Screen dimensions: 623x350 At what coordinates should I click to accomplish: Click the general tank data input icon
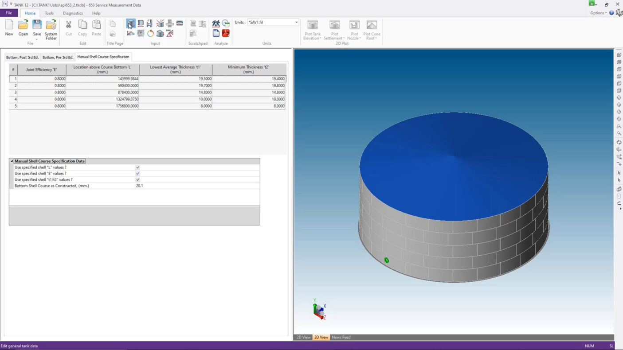pyautogui.click(x=131, y=23)
